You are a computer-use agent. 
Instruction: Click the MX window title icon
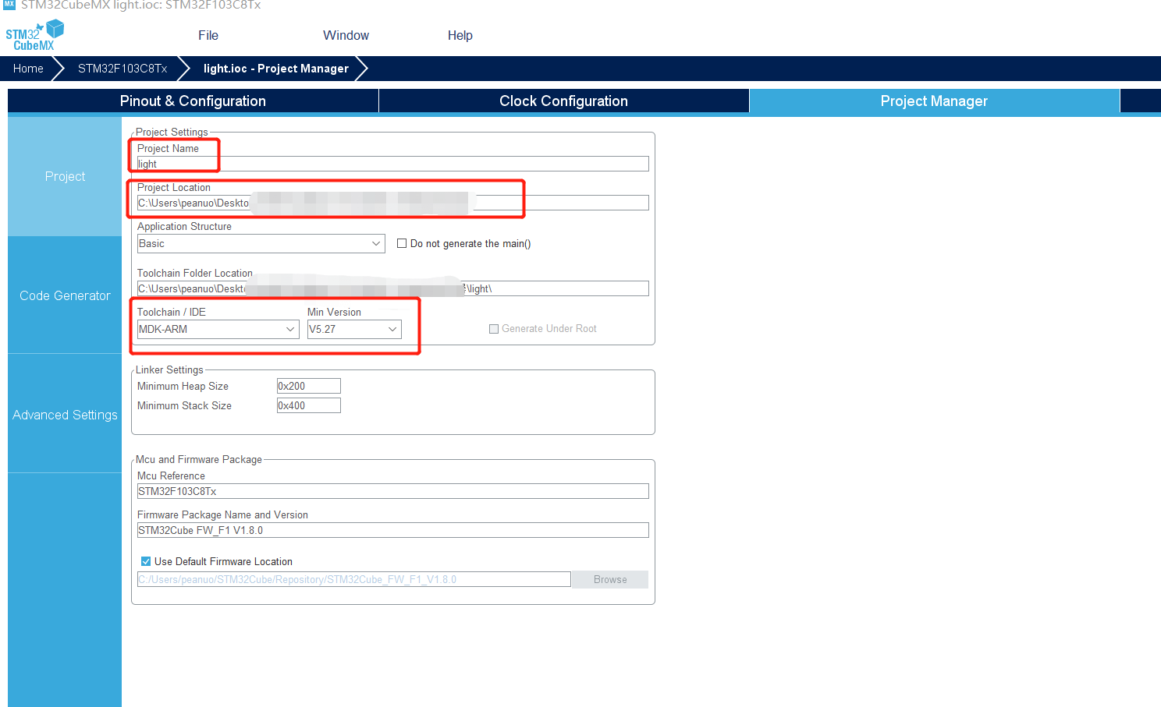[x=9, y=5]
